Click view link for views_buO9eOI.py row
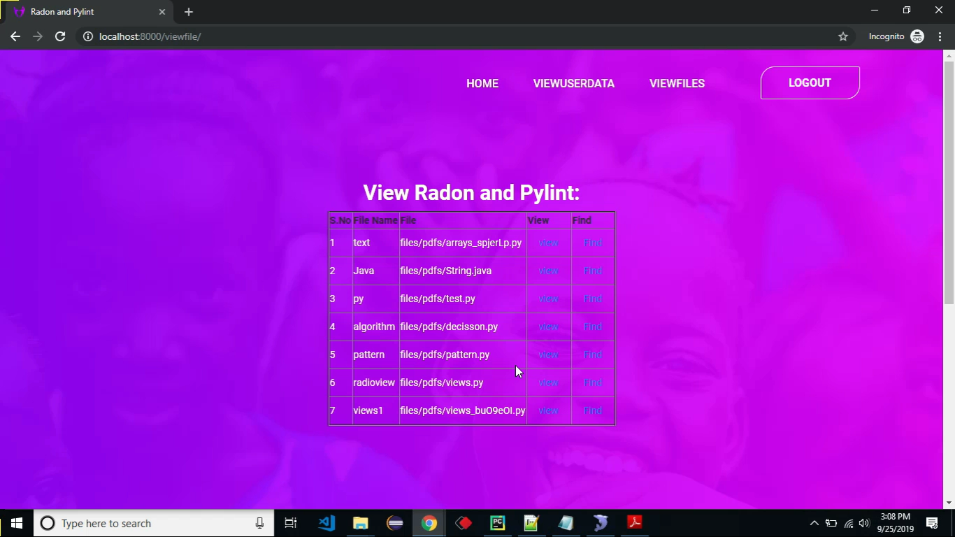The width and height of the screenshot is (955, 537). coord(548,410)
